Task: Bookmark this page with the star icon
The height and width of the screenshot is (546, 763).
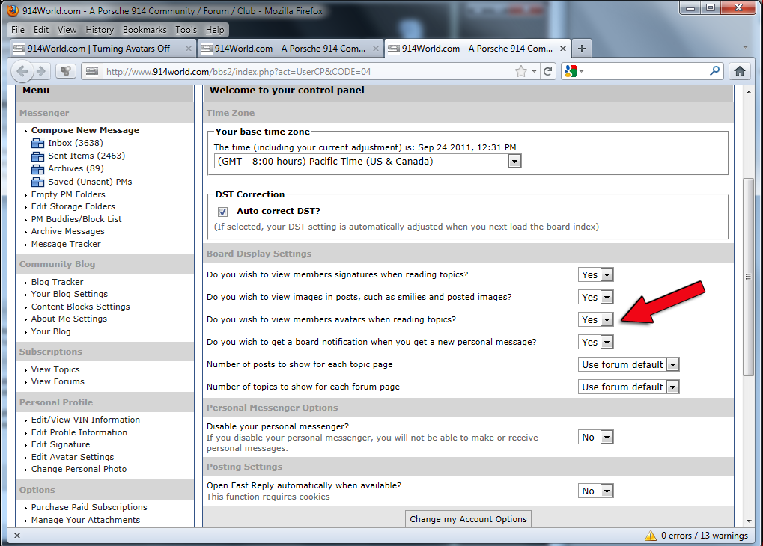Action: [521, 72]
